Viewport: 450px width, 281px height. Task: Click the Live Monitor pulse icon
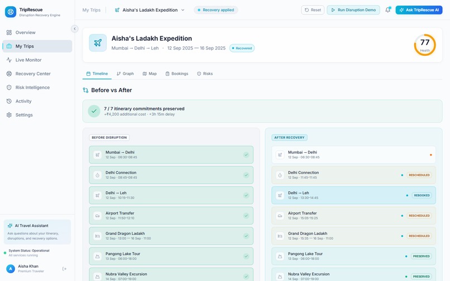[x=9, y=60]
